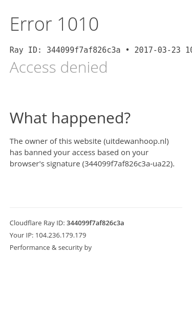Click the horizontal divider above the footer

(96, 207)
